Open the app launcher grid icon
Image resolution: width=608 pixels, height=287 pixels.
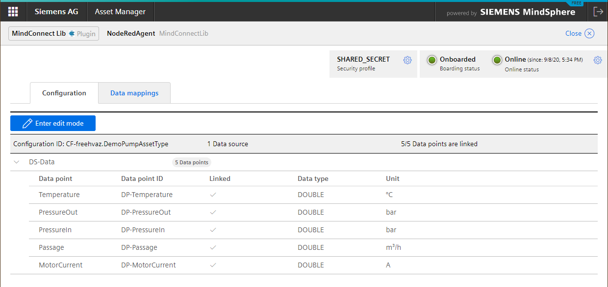tap(13, 12)
